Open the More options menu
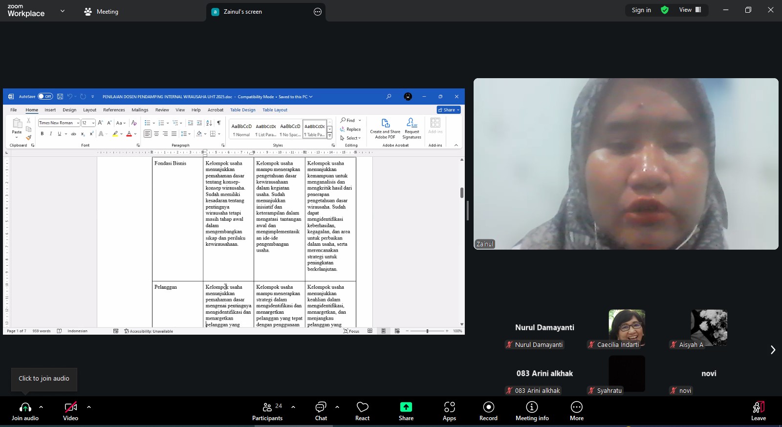782x427 pixels. [577, 411]
